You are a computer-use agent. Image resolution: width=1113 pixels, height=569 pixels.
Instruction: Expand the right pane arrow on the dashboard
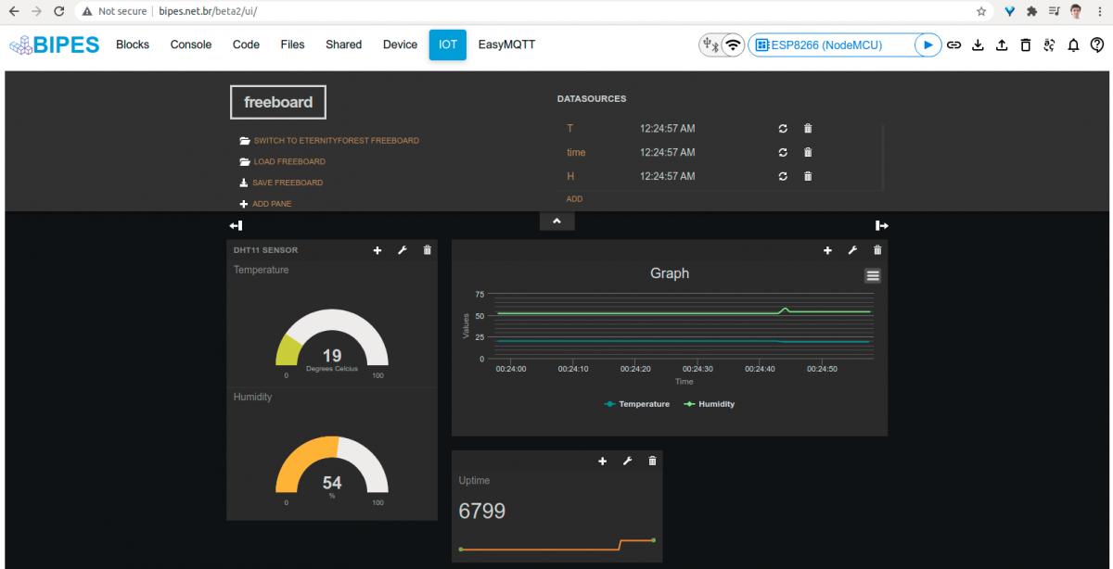pos(881,225)
